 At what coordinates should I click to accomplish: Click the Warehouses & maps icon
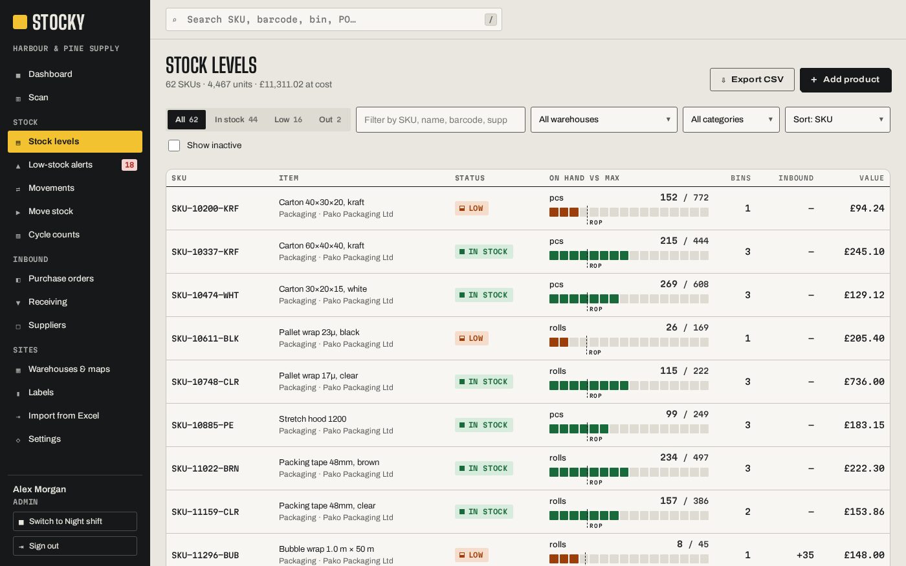click(18, 370)
